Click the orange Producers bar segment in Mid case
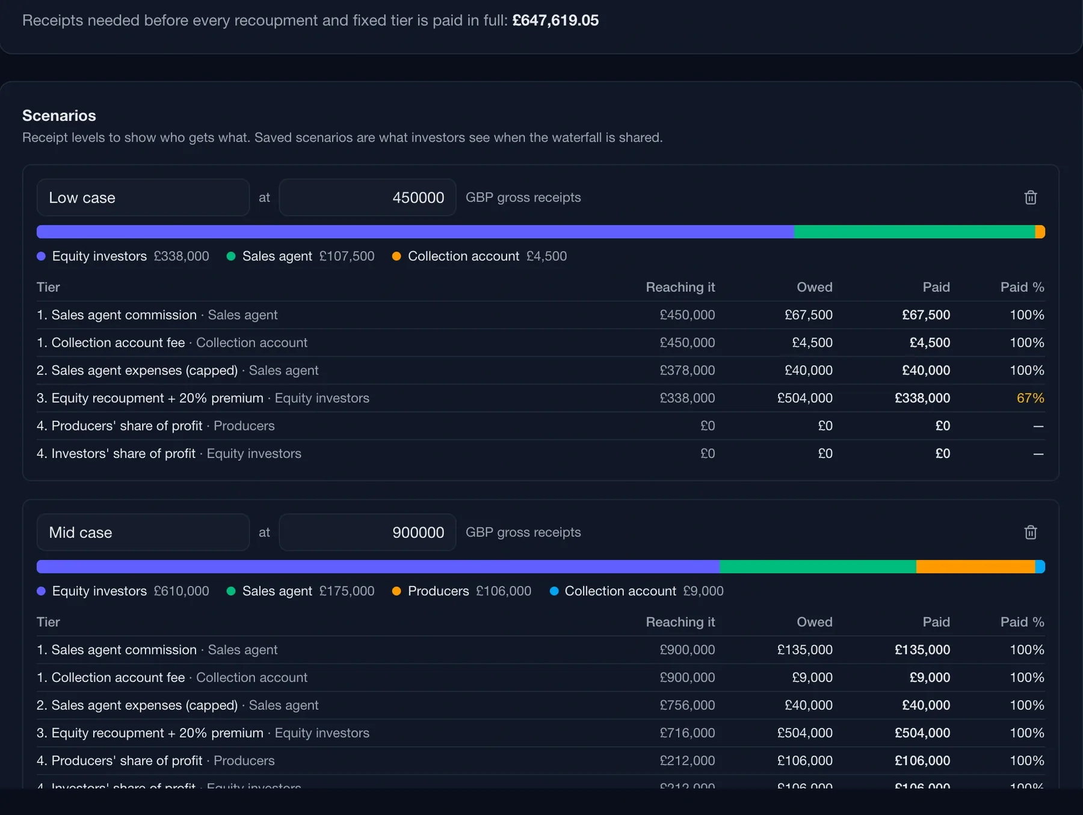 click(975, 567)
